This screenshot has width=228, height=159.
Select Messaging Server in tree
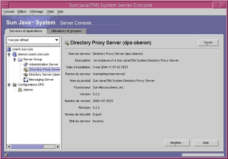point(41,79)
